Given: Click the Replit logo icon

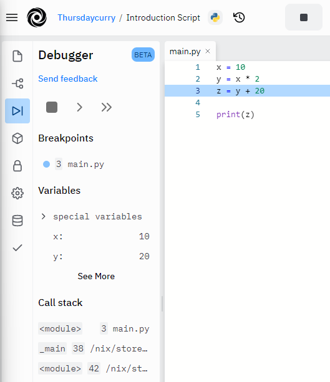Looking at the screenshot, I should click(x=37, y=17).
